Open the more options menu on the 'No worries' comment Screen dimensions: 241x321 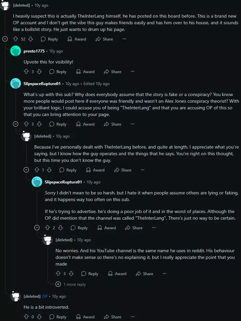[165, 273]
